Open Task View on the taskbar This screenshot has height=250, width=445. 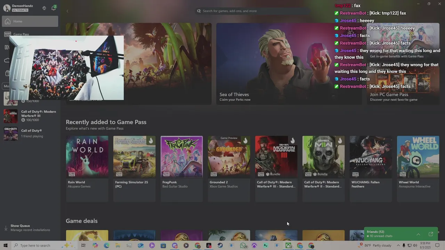pos(83,245)
